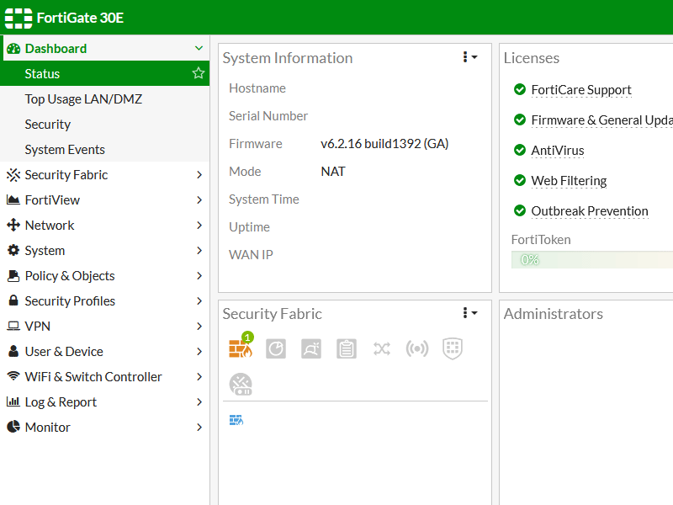Click the Web Filtering license link

[x=569, y=181]
